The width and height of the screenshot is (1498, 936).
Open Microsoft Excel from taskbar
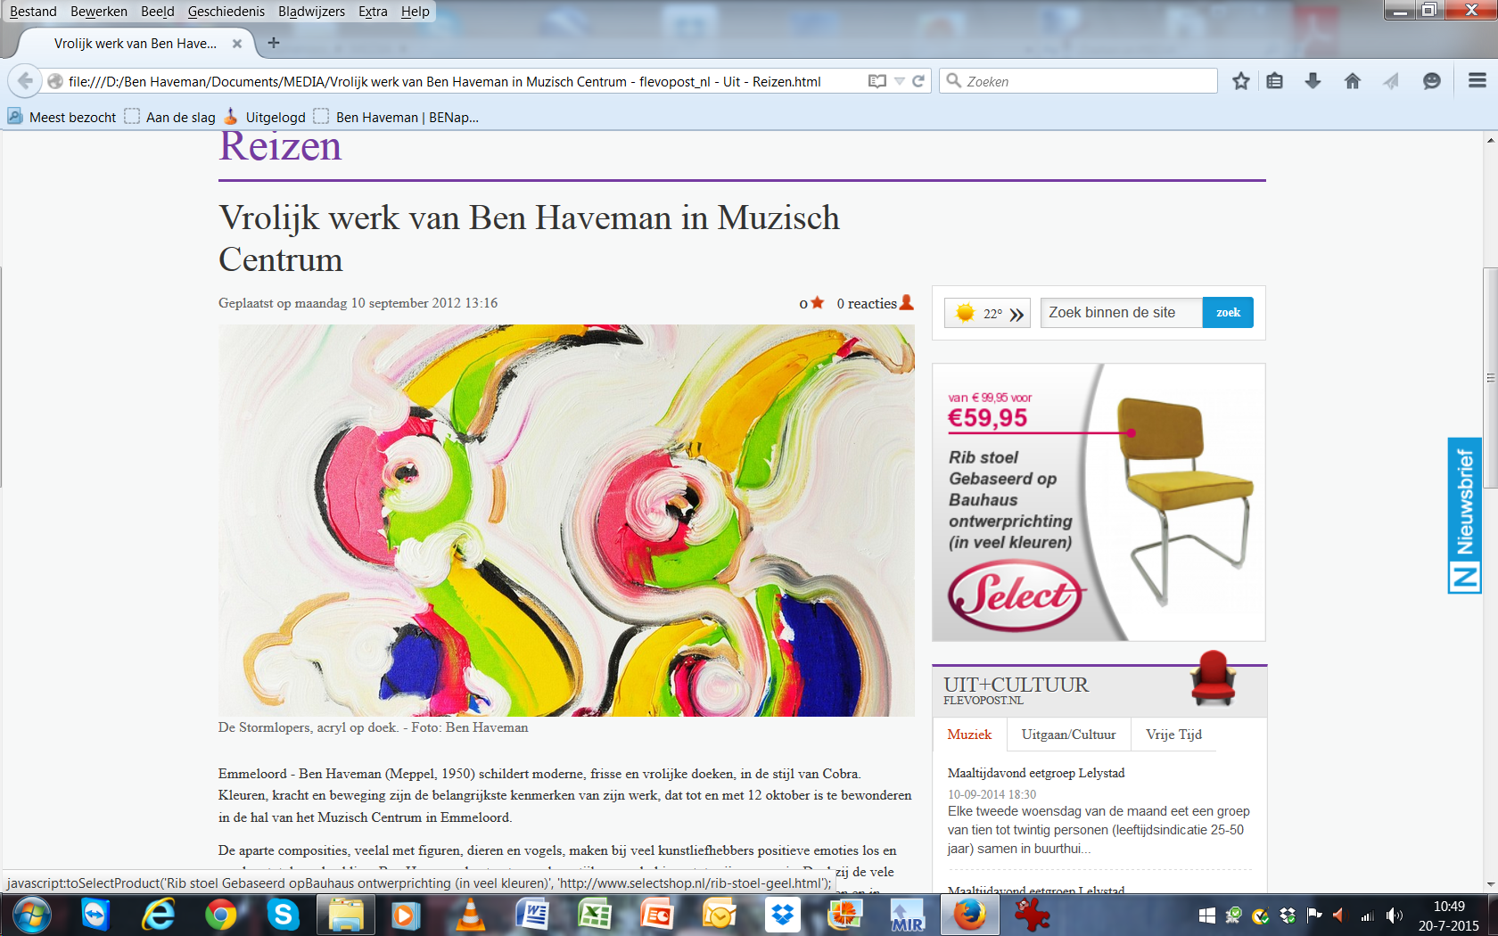(595, 915)
